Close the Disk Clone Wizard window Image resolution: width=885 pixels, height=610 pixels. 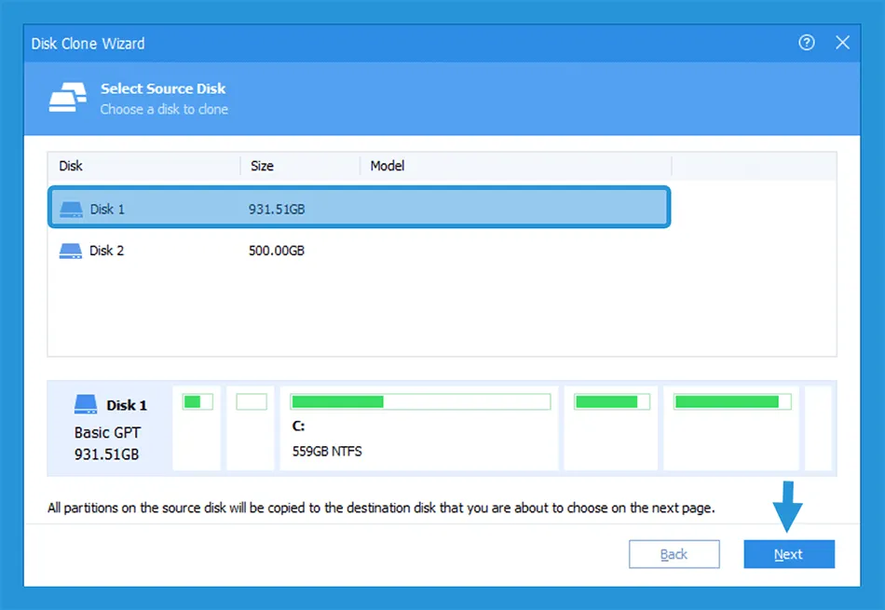[x=842, y=43]
